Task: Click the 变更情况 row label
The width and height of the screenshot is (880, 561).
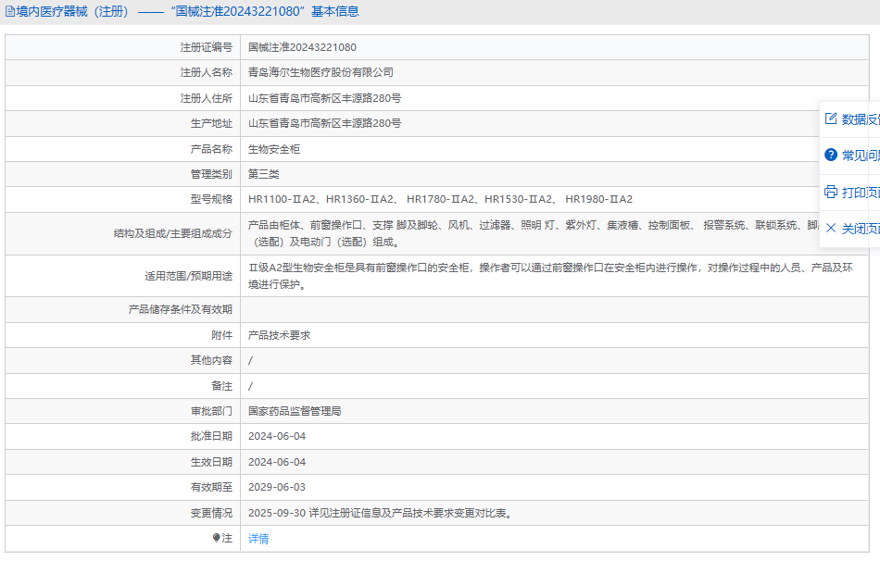Action: coord(211,513)
